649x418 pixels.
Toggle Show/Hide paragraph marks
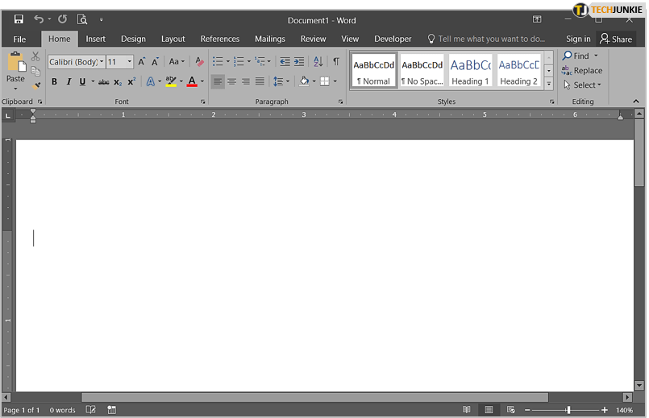[336, 62]
